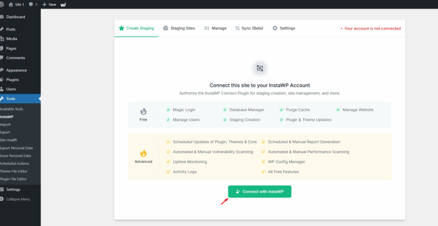Open Site Health under Tools
438x226 pixels.
point(9,140)
